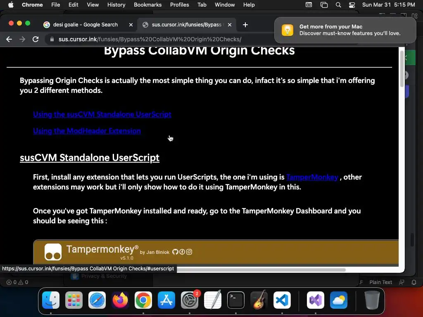423x317 pixels.
Task: Launch Firefox from the Dock
Action: pos(120,300)
